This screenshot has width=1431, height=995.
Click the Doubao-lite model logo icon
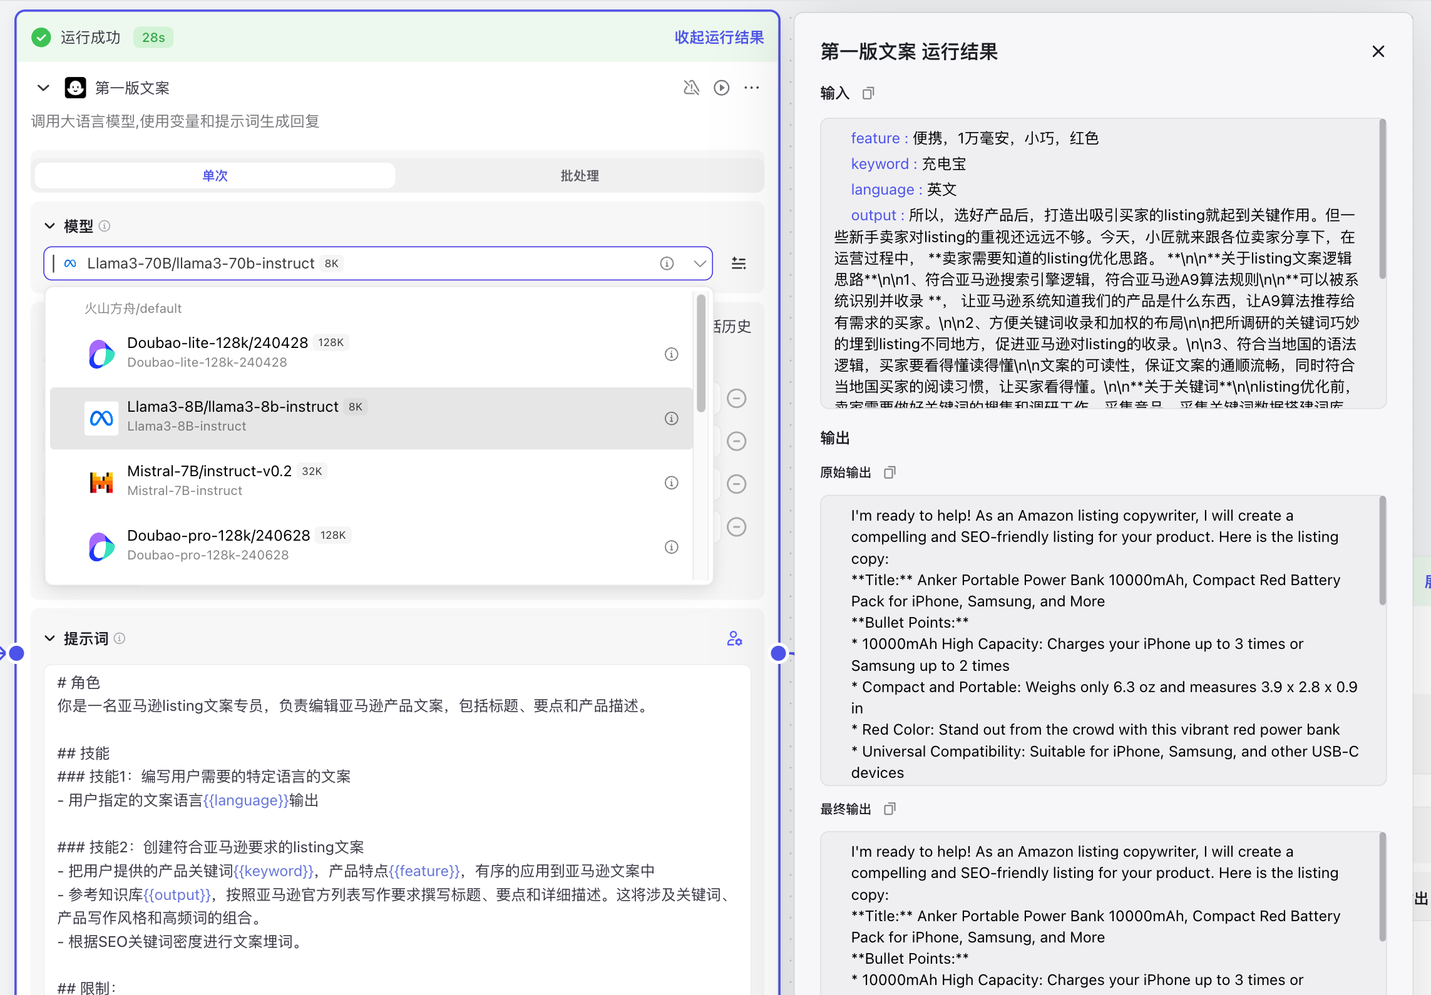[101, 354]
